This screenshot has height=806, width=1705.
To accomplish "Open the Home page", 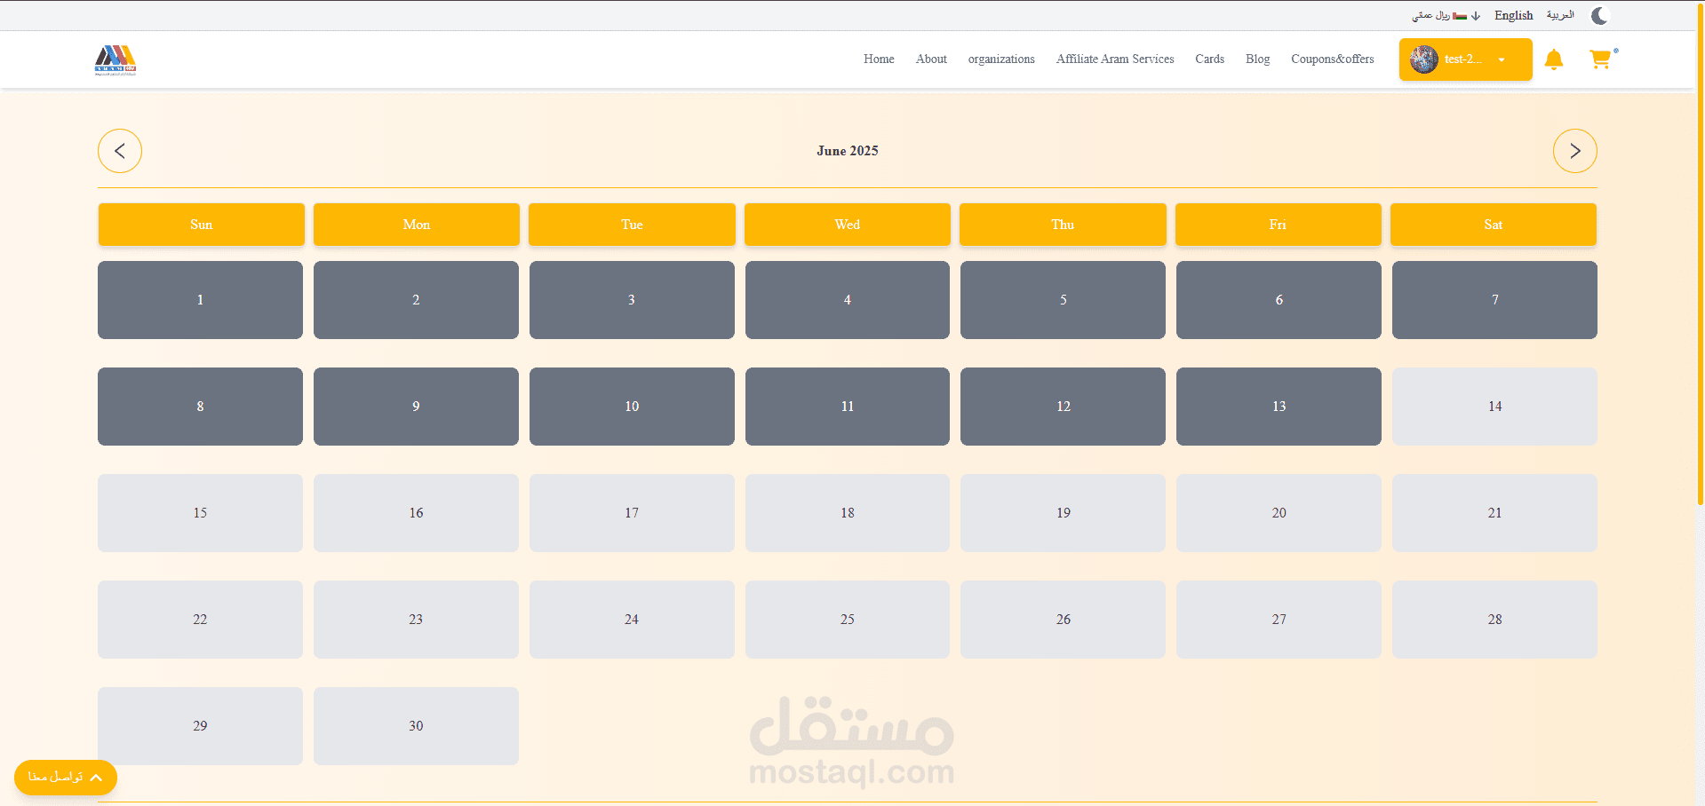I will point(879,59).
